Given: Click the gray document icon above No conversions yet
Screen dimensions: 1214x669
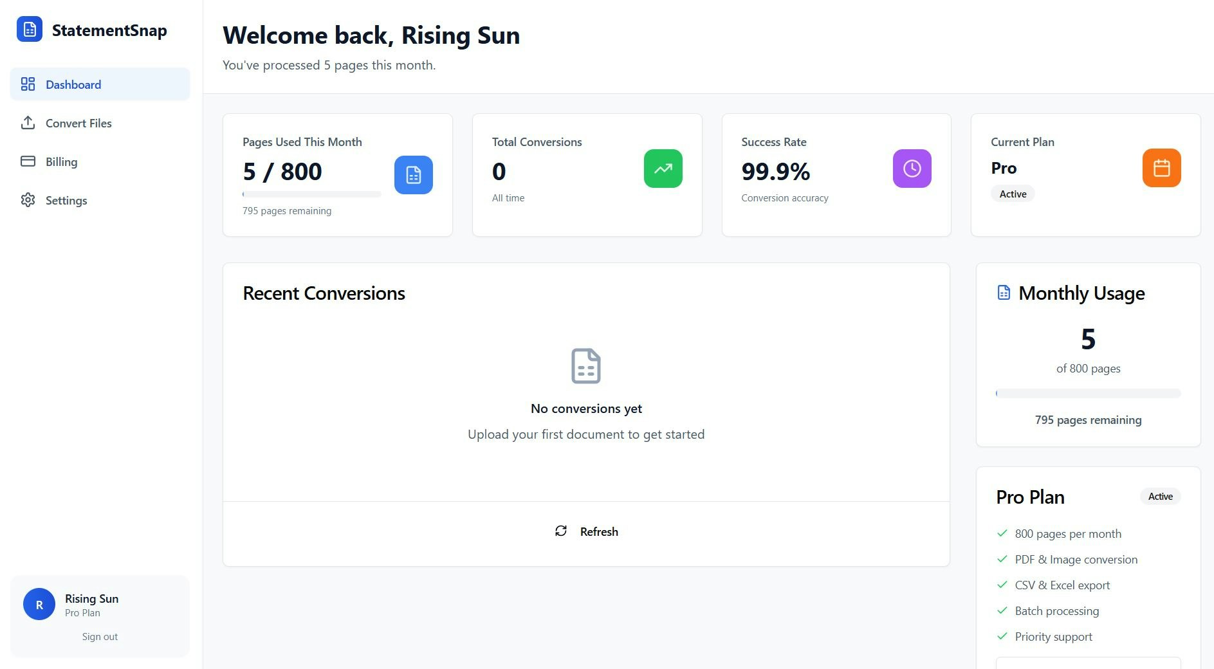Looking at the screenshot, I should point(586,366).
